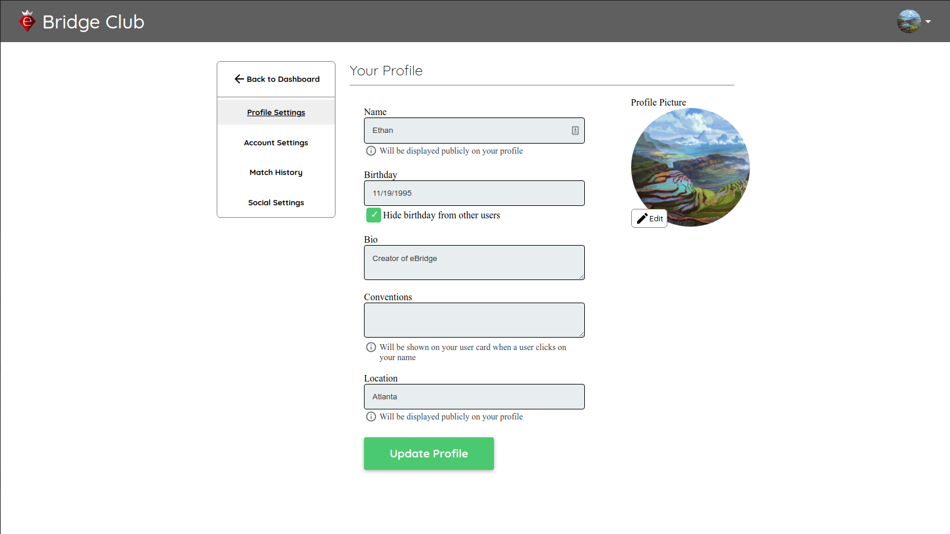This screenshot has width=950, height=534.
Task: Toggle Hide birthday from other users checkbox
Action: click(373, 215)
